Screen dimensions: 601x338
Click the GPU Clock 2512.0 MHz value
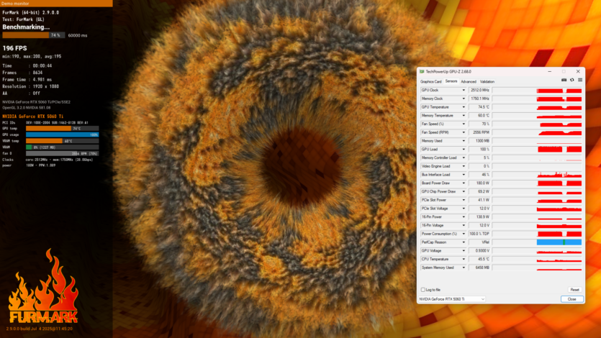[x=479, y=91]
